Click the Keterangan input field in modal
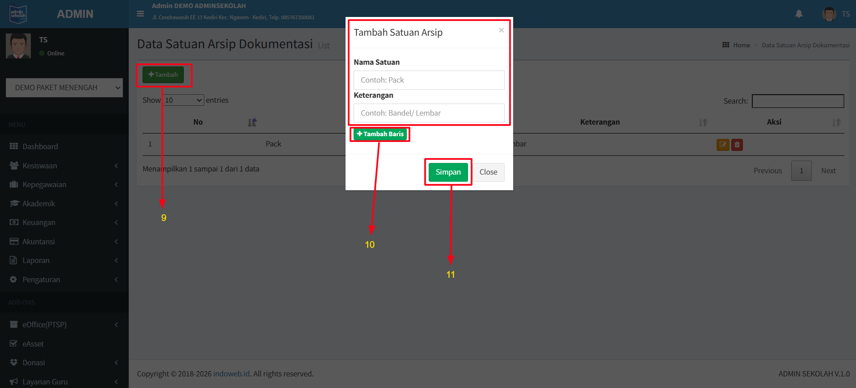This screenshot has height=388, width=856. point(429,113)
